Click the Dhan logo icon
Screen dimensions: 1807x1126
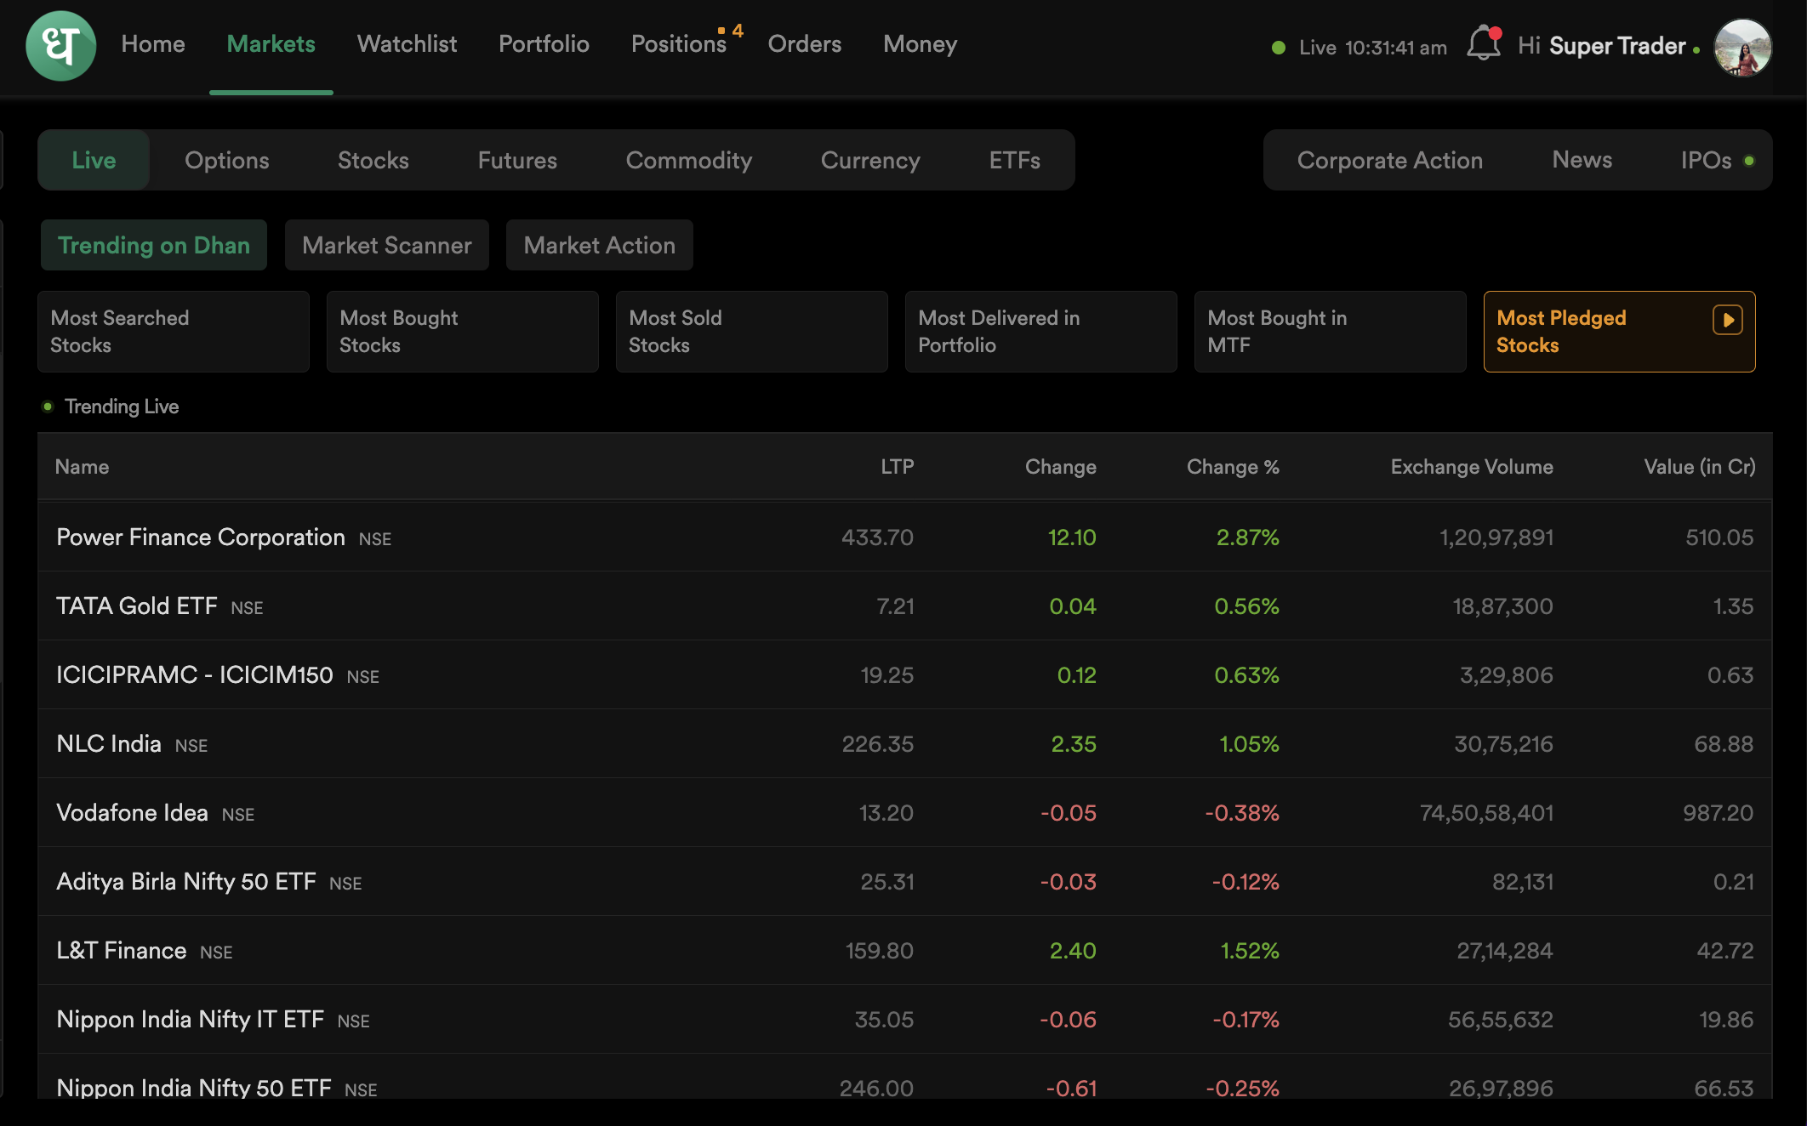click(60, 46)
